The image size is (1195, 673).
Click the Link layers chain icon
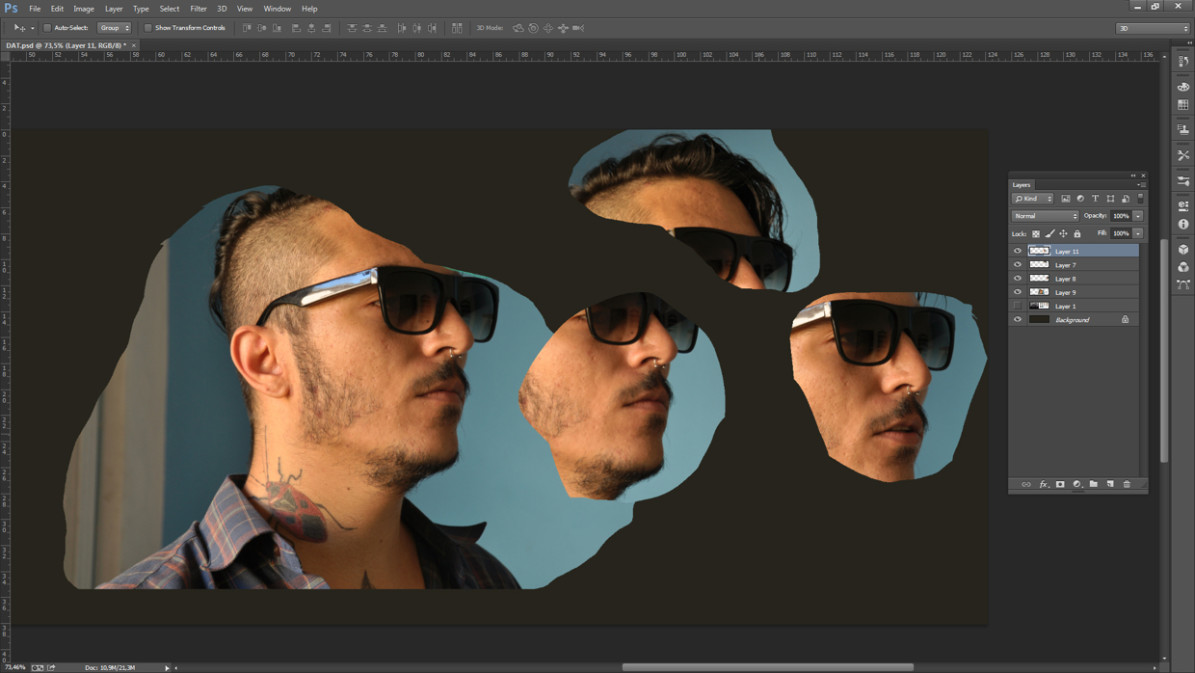[x=1025, y=485]
